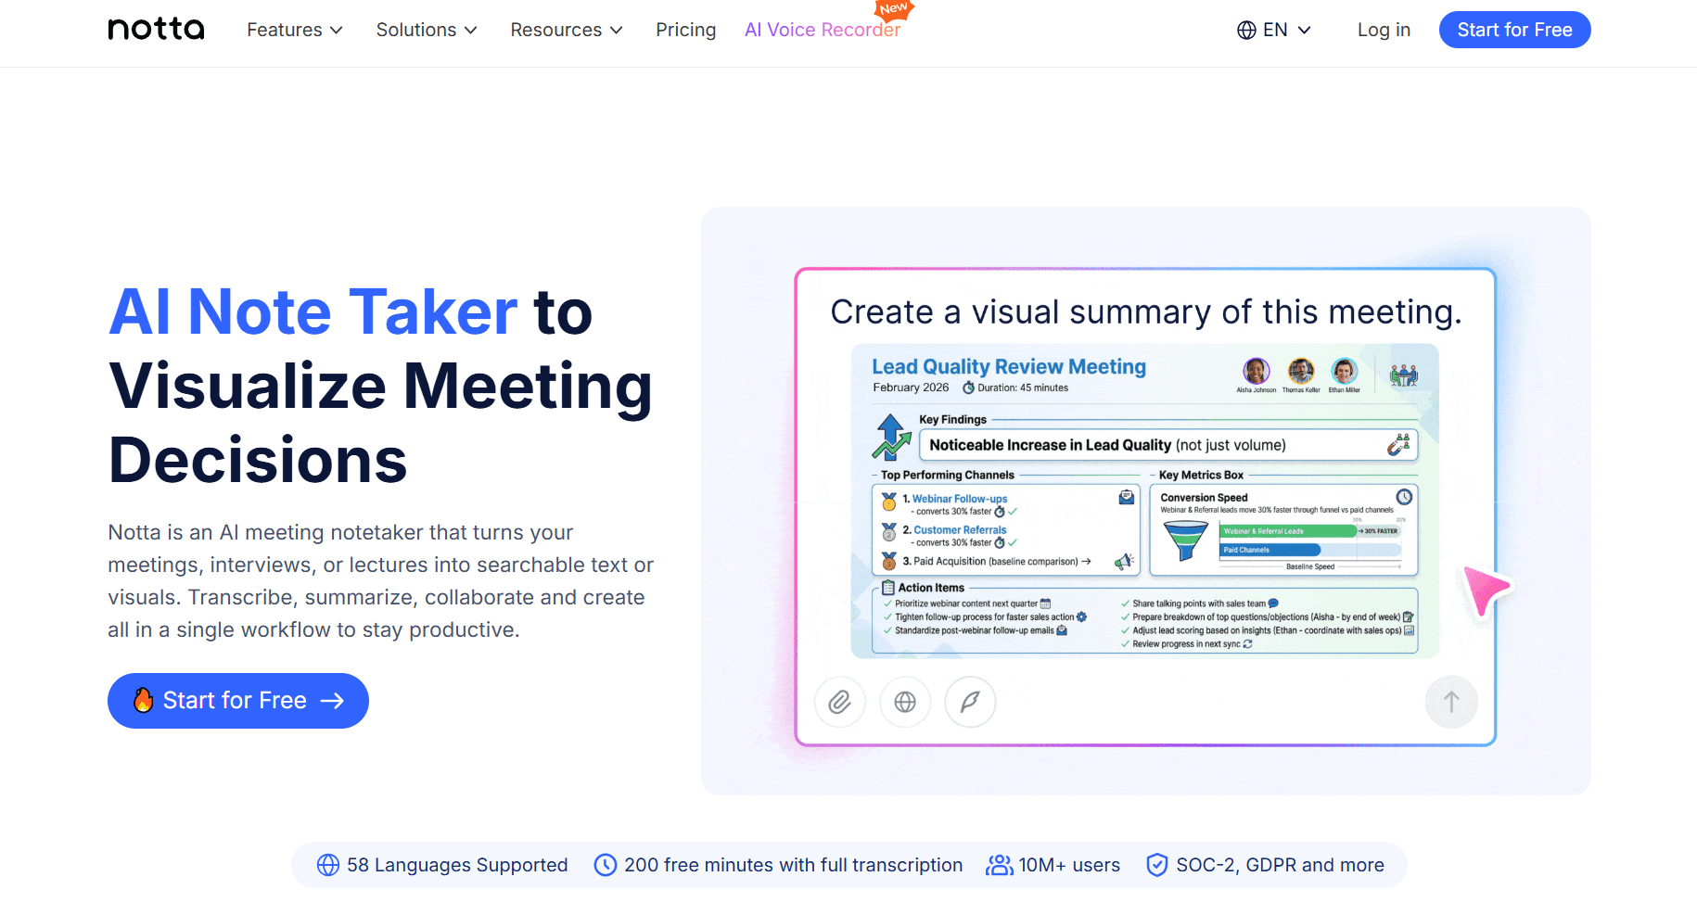Expand the Features dropdown menu
Viewport: 1697px width, 902px height.
point(295,30)
